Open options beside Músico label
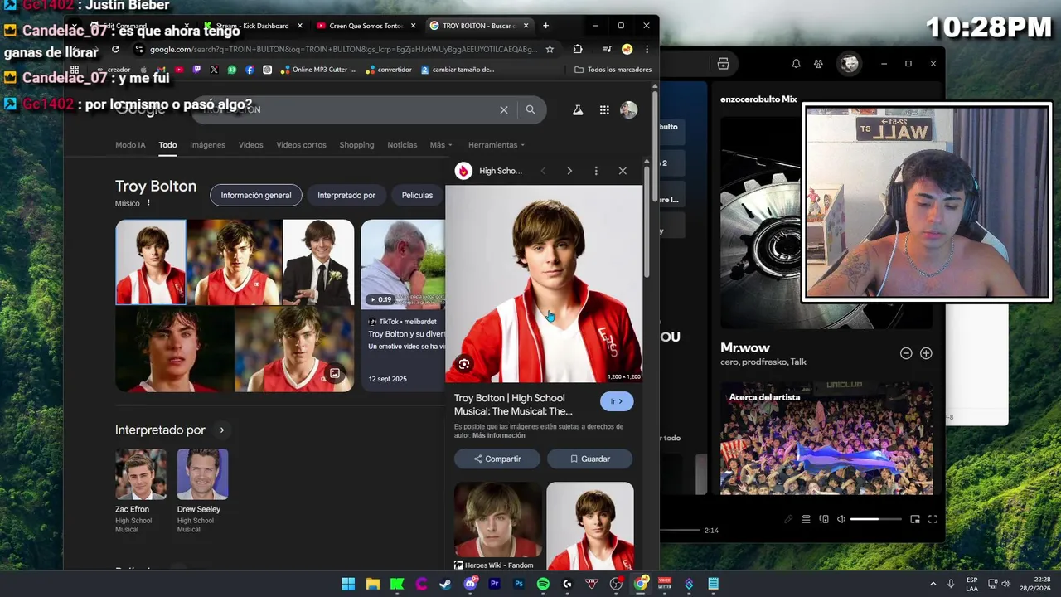The width and height of the screenshot is (1061, 597). pyautogui.click(x=148, y=203)
